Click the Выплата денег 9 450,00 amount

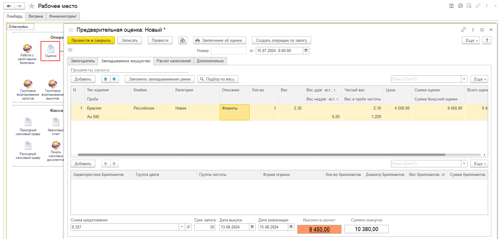click(x=319, y=229)
